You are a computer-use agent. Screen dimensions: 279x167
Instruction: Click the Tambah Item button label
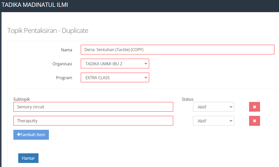pyautogui.click(x=33, y=135)
